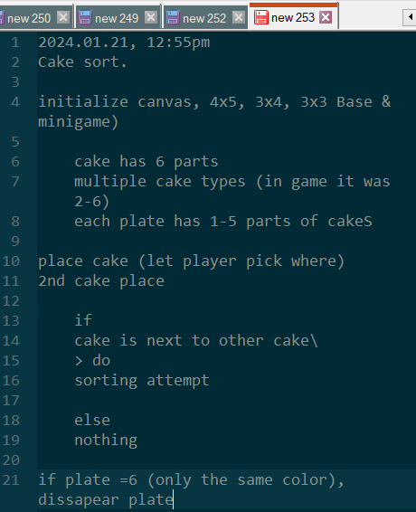Viewport: 416px width, 512px height.
Task: Click the red unsaved icon on new 253
Action: tap(260, 17)
